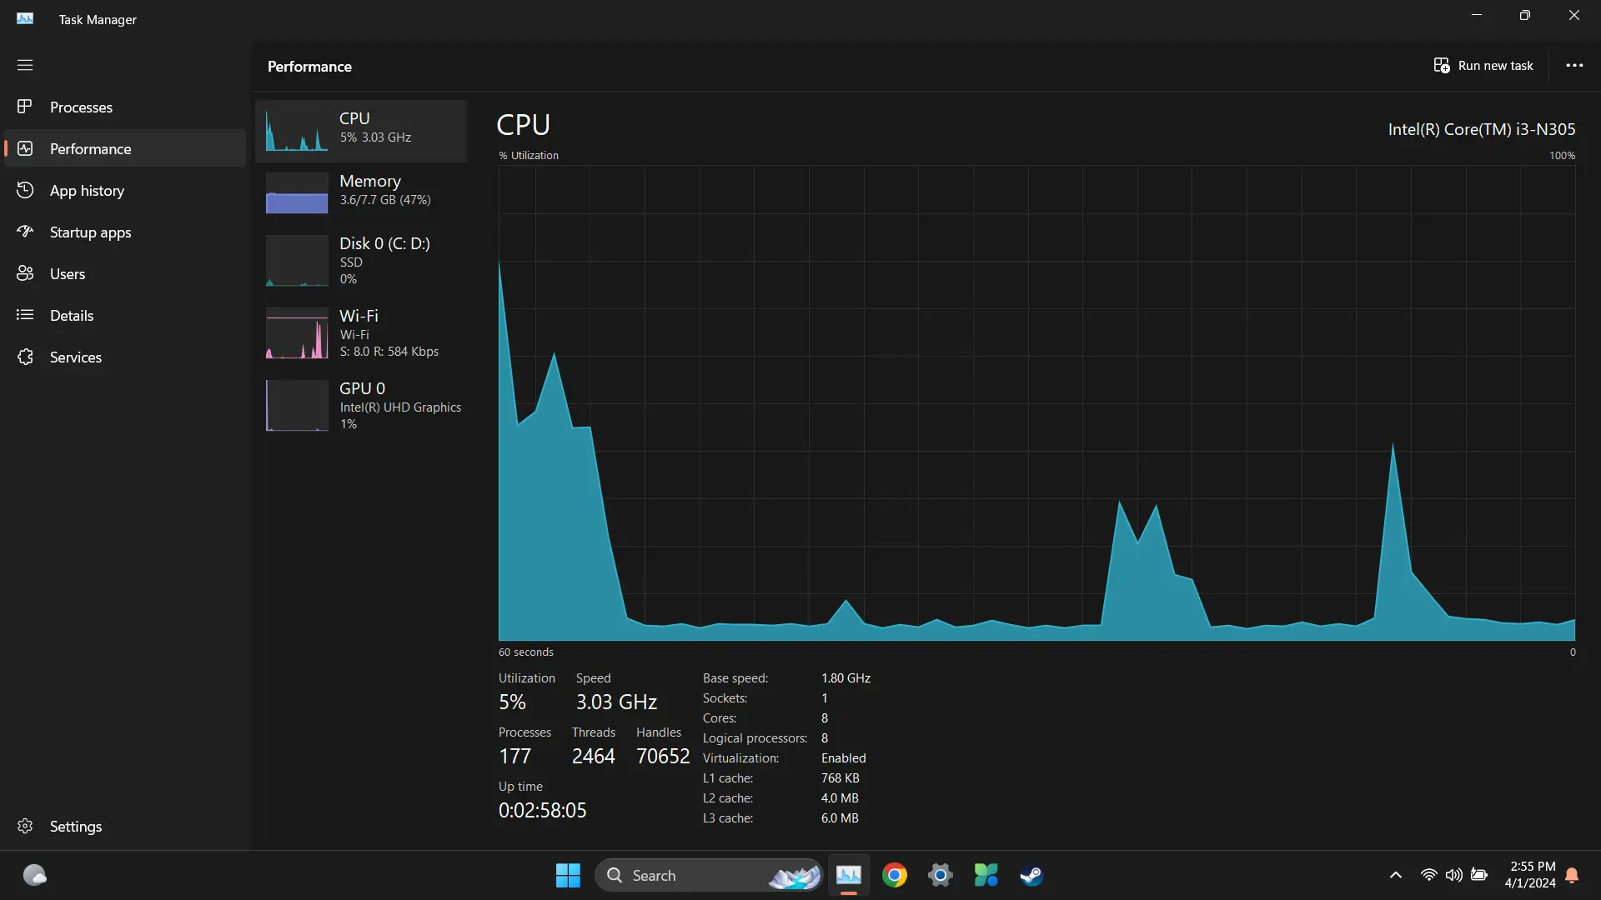Click the volume speaker tray icon

(x=1453, y=875)
